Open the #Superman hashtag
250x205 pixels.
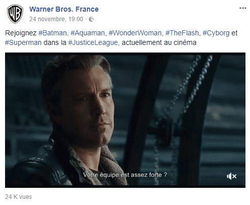pyautogui.click(x=23, y=43)
